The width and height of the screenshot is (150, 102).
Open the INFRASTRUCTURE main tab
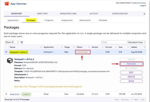tap(68, 14)
